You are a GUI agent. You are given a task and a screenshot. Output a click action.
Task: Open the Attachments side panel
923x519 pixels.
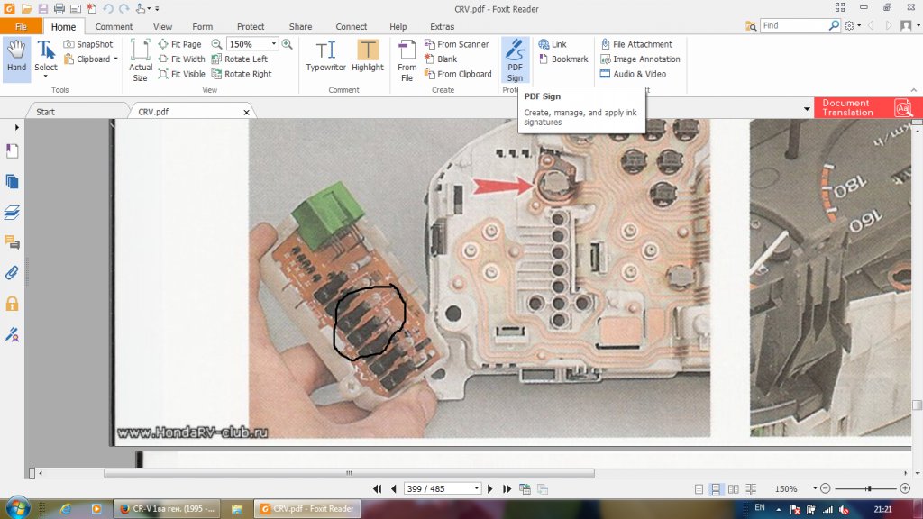click(x=12, y=272)
